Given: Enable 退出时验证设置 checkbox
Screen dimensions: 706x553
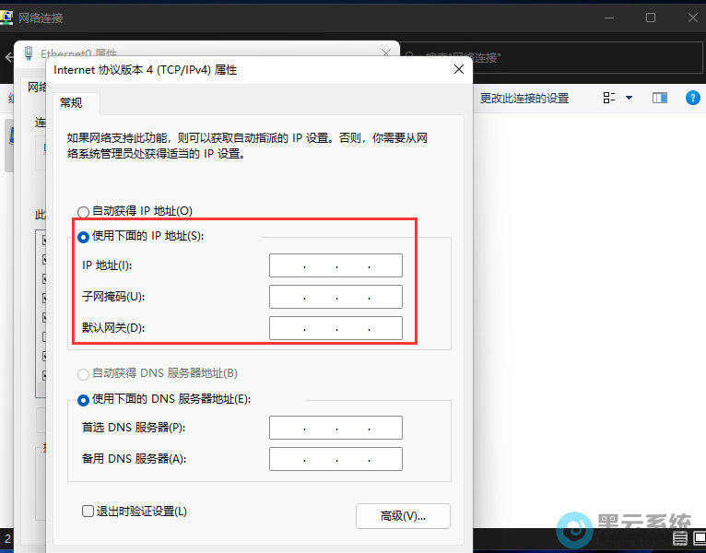Looking at the screenshot, I should pyautogui.click(x=88, y=511).
